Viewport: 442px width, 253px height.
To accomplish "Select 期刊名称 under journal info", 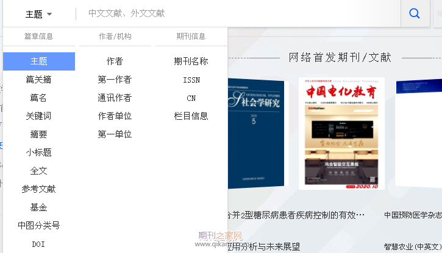I will click(191, 61).
